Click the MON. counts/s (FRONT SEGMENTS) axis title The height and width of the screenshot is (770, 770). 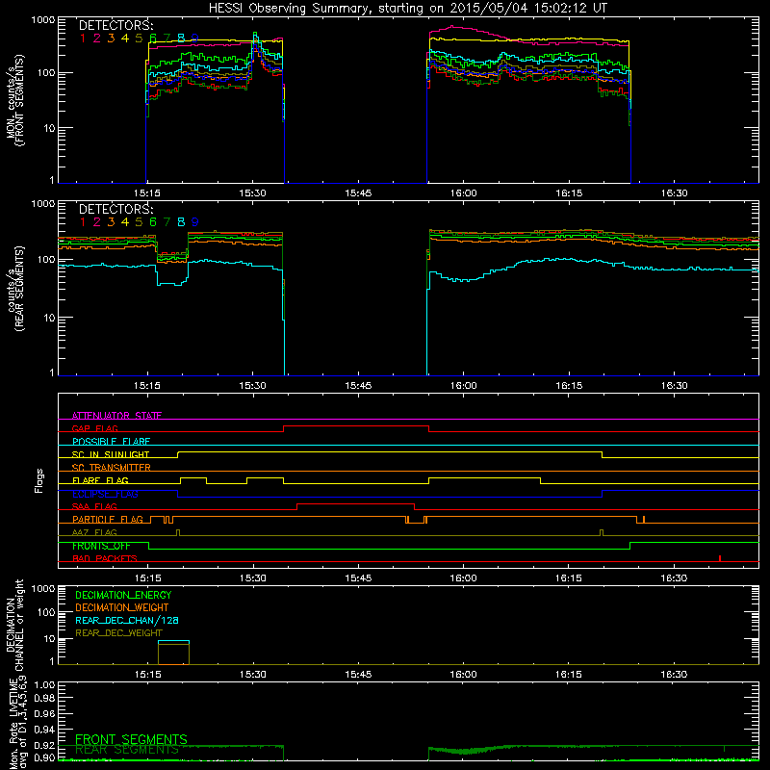click(14, 100)
